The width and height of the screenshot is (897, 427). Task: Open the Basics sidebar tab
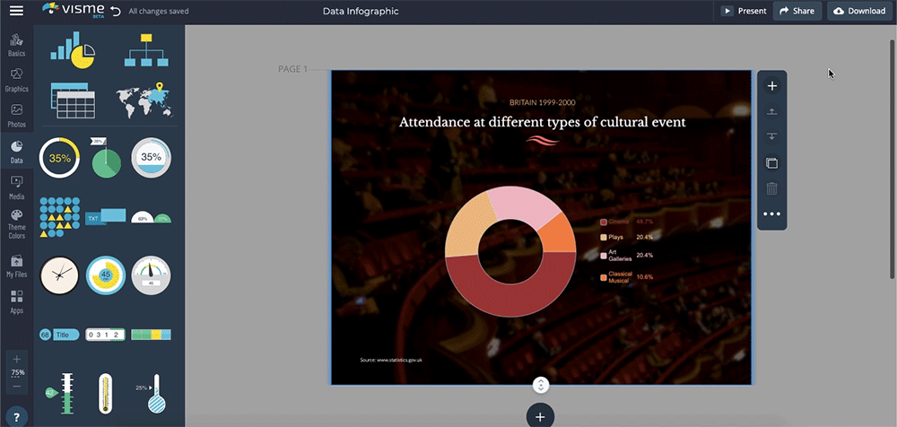click(16, 46)
